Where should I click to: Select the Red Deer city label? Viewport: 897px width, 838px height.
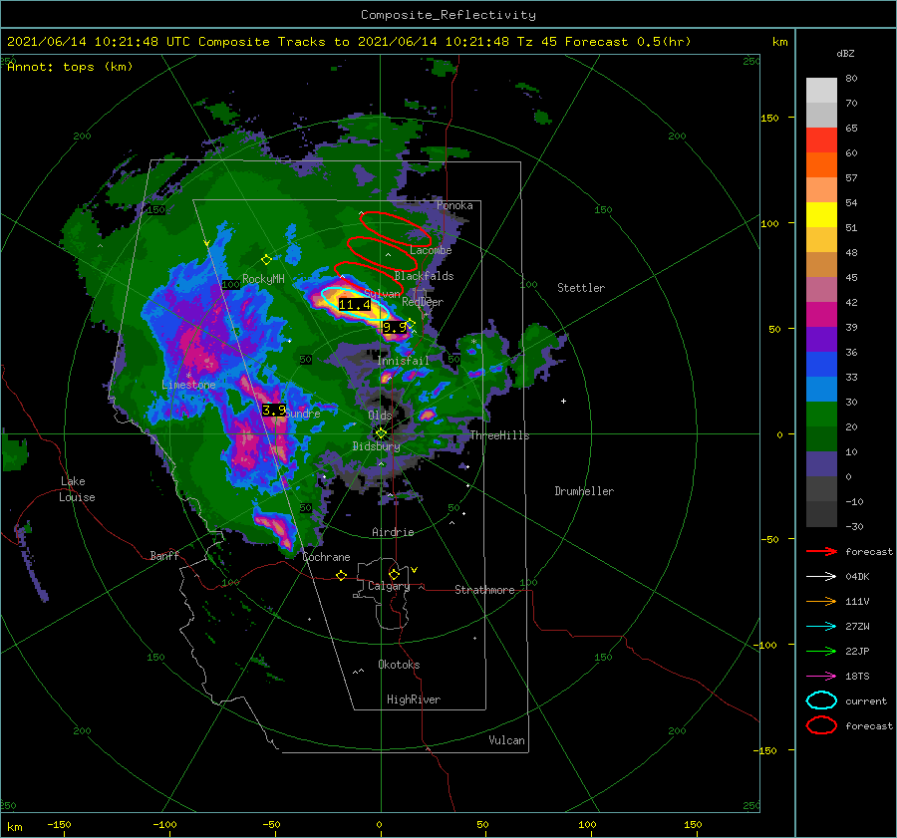tap(423, 302)
